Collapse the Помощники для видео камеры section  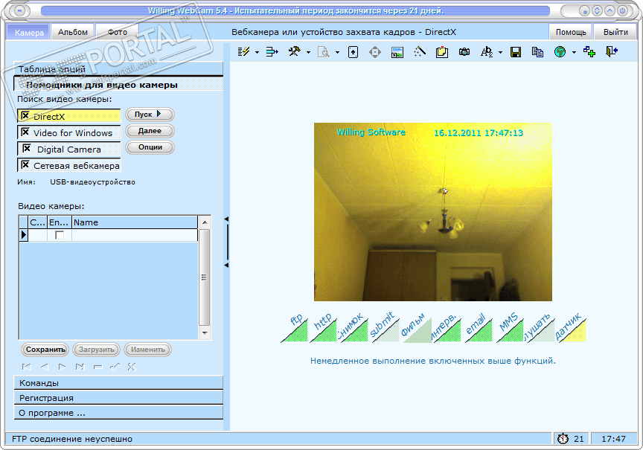pyautogui.click(x=118, y=85)
